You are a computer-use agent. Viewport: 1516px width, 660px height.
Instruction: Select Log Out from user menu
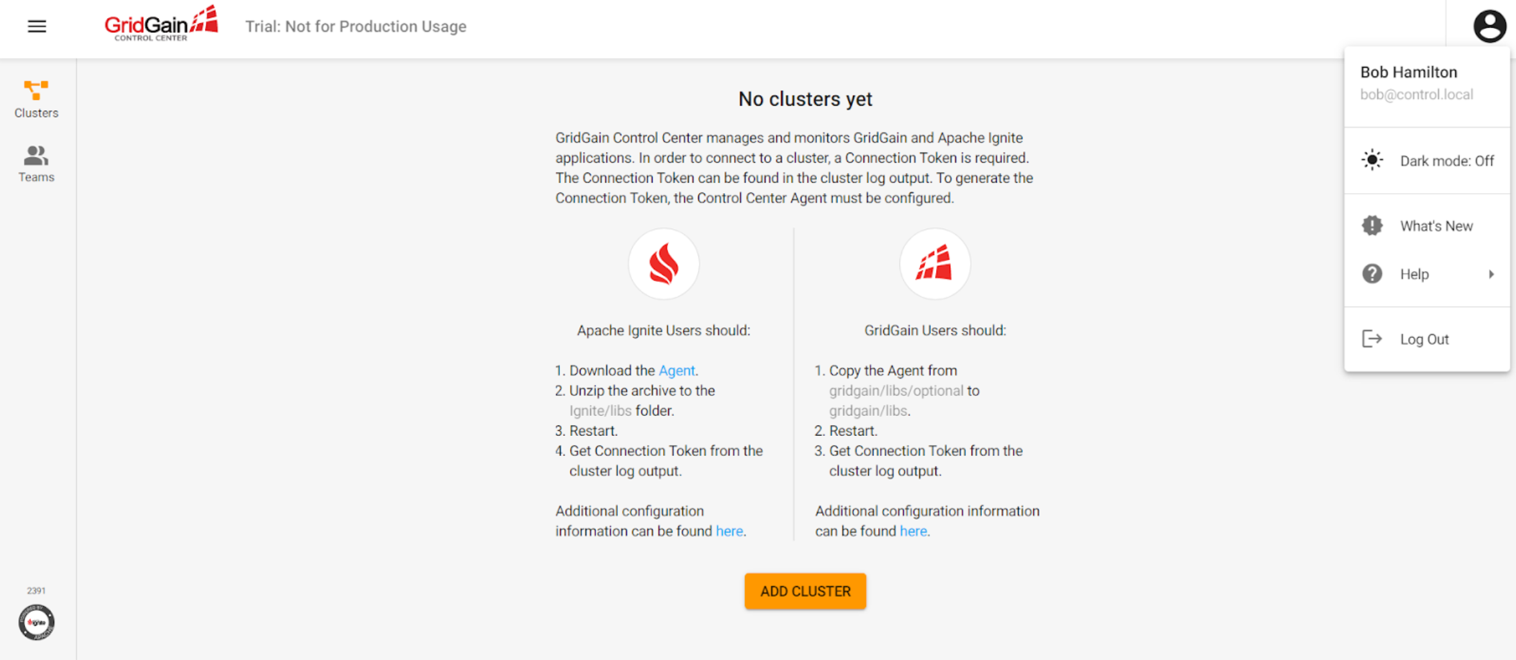pyautogui.click(x=1424, y=339)
